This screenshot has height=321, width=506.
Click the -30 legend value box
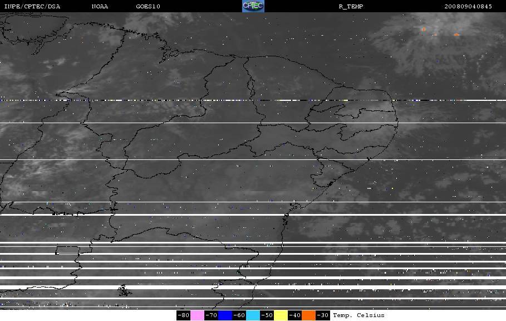322,315
